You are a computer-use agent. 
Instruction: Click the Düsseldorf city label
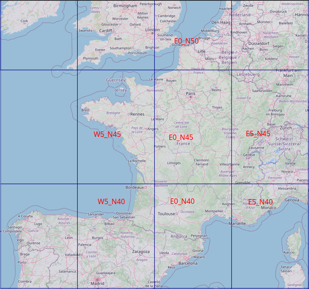point(259,44)
